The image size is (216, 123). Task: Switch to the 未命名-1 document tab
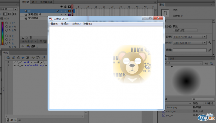(x=28, y=41)
